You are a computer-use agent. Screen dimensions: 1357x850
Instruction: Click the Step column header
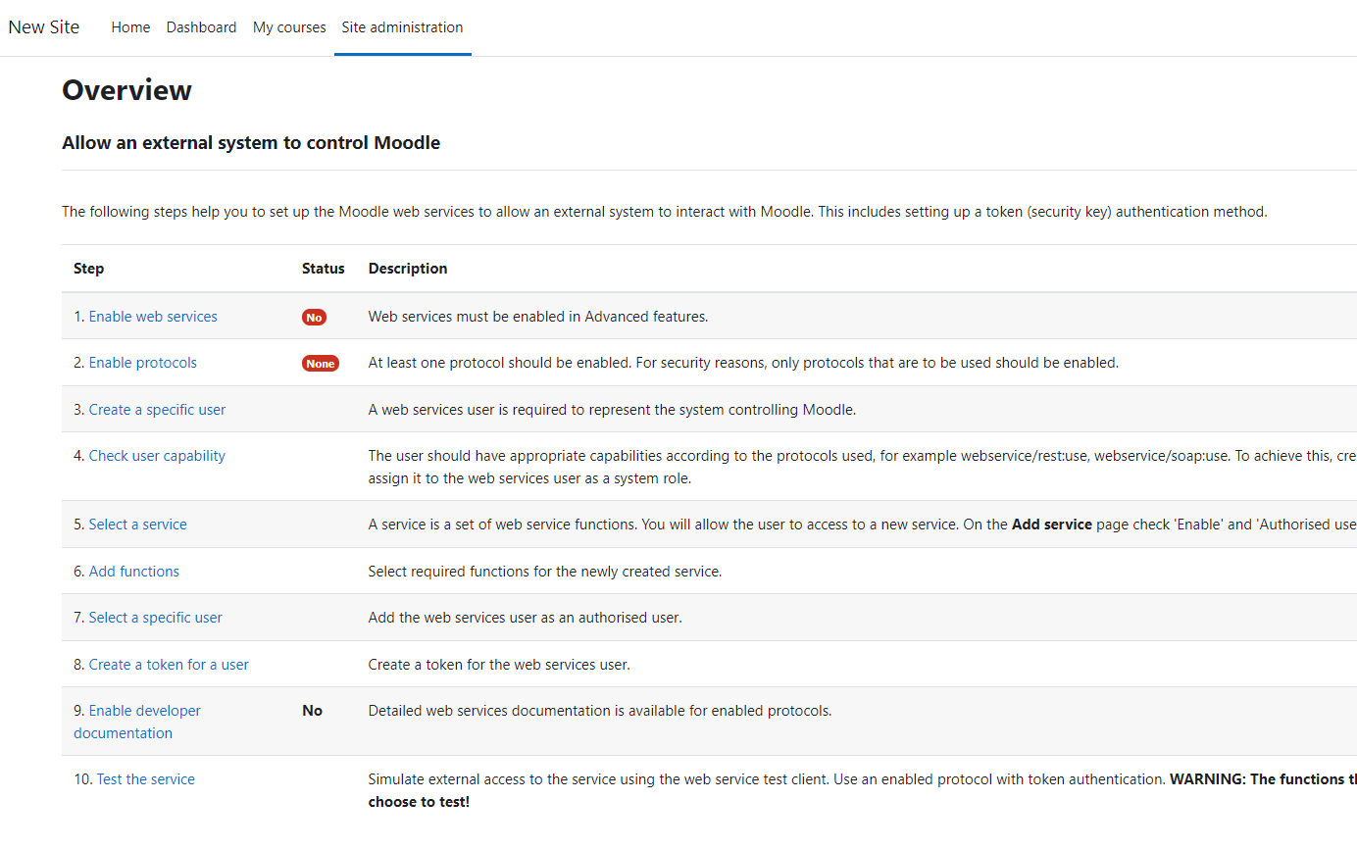click(88, 269)
